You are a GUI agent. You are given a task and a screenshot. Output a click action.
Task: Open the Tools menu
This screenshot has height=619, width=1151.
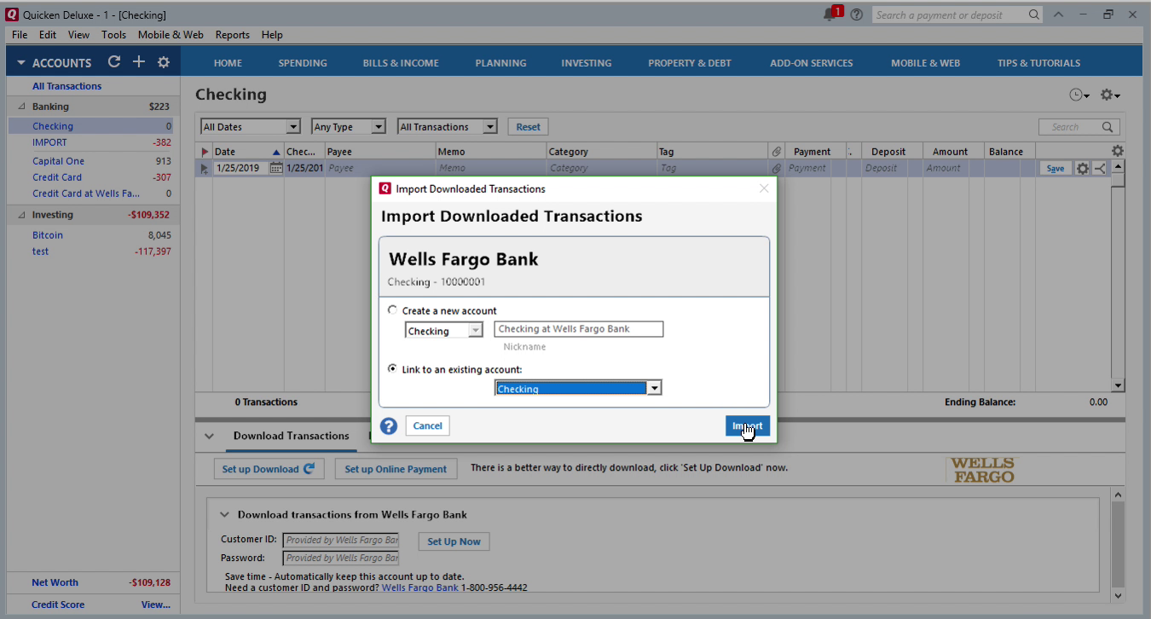(113, 35)
